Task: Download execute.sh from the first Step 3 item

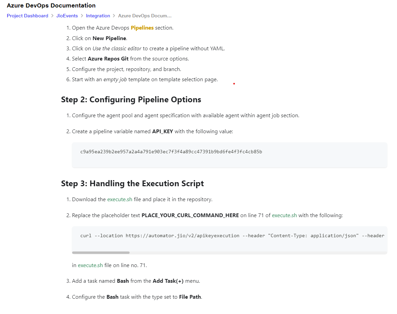Action: [119, 199]
